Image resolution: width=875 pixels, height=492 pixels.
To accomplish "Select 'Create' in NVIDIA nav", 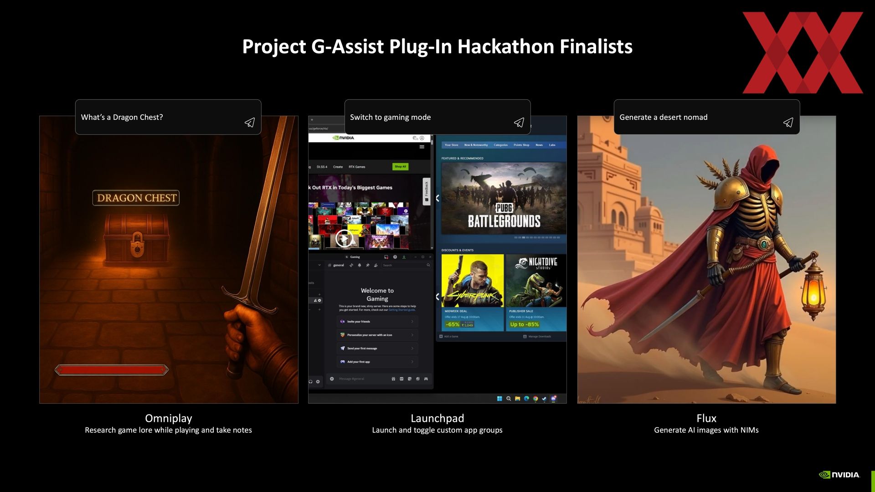I will click(x=338, y=167).
